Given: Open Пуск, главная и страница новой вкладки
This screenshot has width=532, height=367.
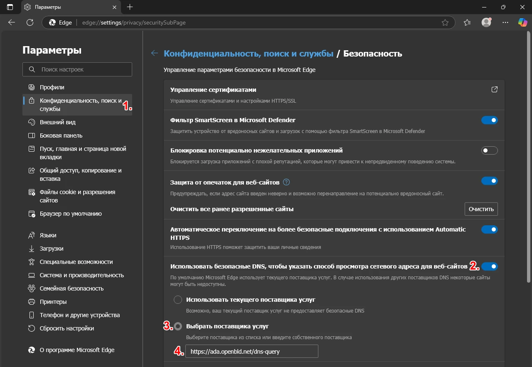Looking at the screenshot, I should tap(77, 153).
